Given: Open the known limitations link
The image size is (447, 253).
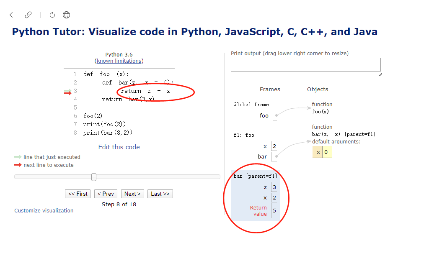Looking at the screenshot, I should (119, 61).
